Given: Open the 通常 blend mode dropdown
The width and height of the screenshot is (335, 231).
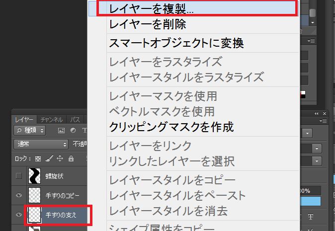Looking at the screenshot, I should [41, 145].
